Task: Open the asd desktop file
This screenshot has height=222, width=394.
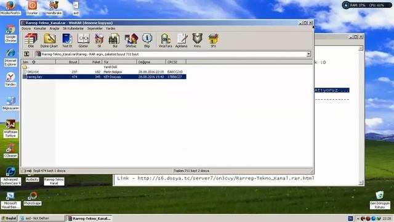Action: tap(76, 8)
